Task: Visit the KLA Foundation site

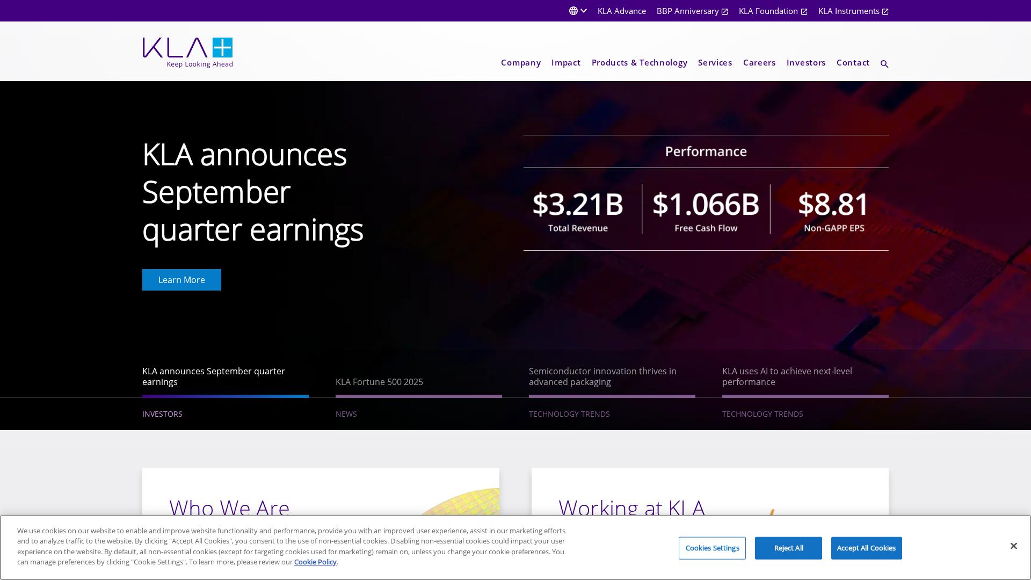Action: pyautogui.click(x=773, y=11)
